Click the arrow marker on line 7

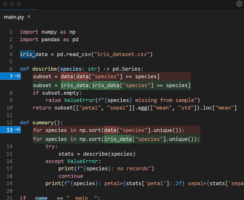pyautogui.click(x=17, y=76)
